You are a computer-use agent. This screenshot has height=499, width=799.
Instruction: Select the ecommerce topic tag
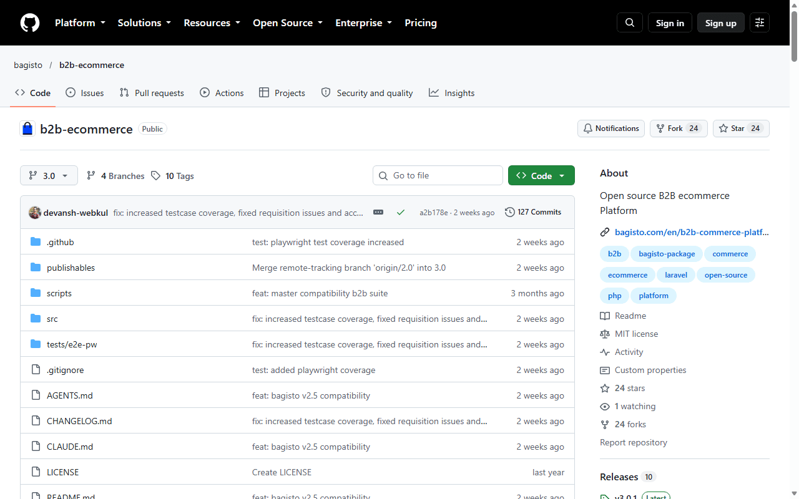click(x=627, y=275)
